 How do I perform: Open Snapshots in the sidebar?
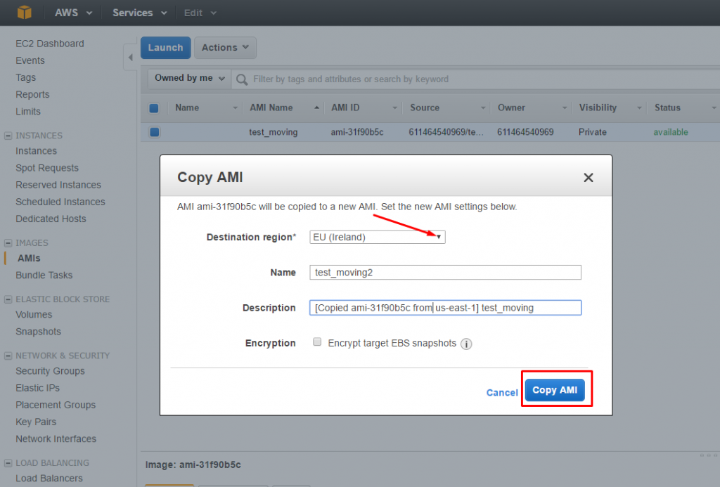click(x=38, y=332)
